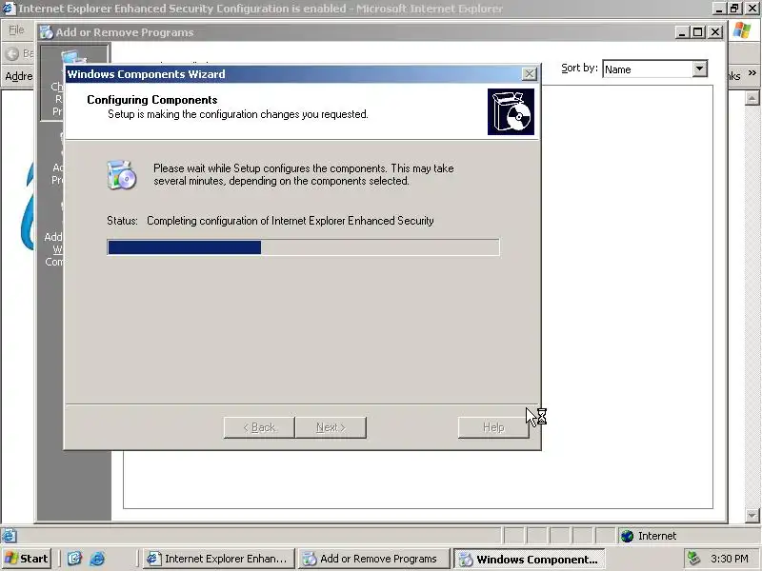The height and width of the screenshot is (571, 762).
Task: Switch to Internet Explorer Enhan... taskbar button
Action: point(218,559)
